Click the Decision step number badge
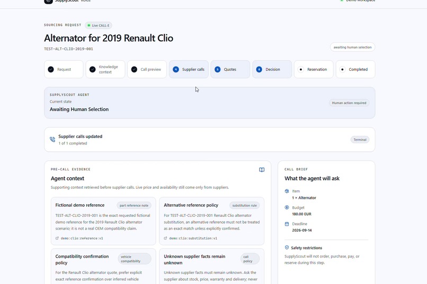 tap(259, 69)
